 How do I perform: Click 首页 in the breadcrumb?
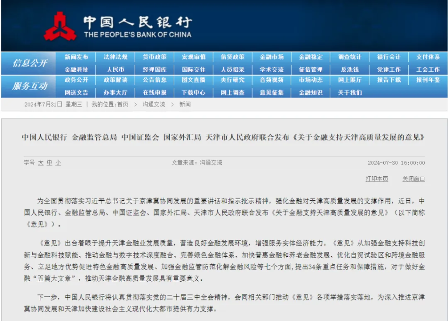(x=123, y=104)
